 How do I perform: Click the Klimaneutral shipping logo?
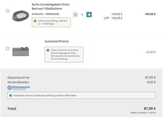[19, 88]
